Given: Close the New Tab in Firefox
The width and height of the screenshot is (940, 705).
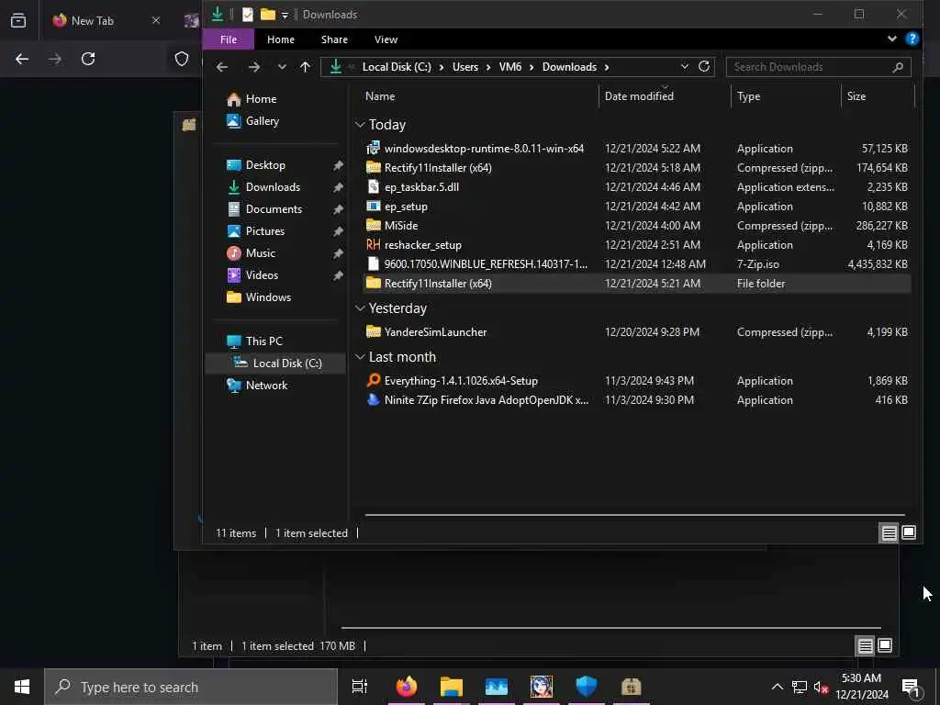Looking at the screenshot, I should (156, 20).
